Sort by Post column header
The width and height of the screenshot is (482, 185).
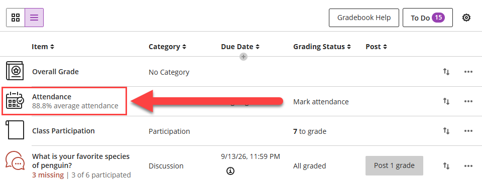tap(376, 47)
